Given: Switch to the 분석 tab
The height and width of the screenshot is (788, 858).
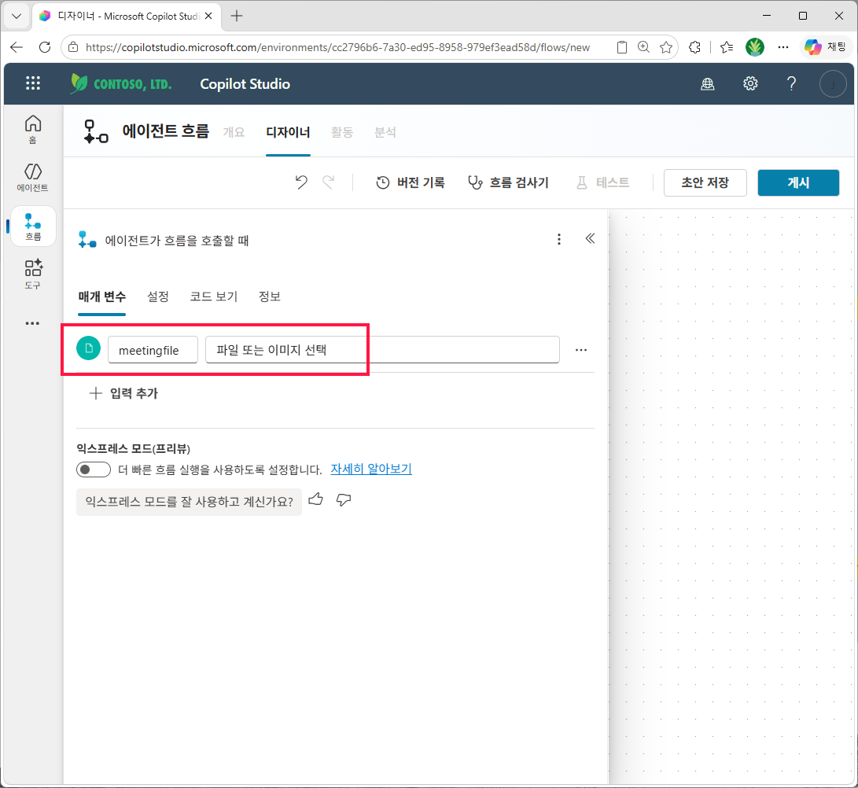Looking at the screenshot, I should [385, 132].
